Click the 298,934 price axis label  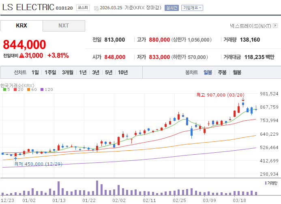(269, 174)
